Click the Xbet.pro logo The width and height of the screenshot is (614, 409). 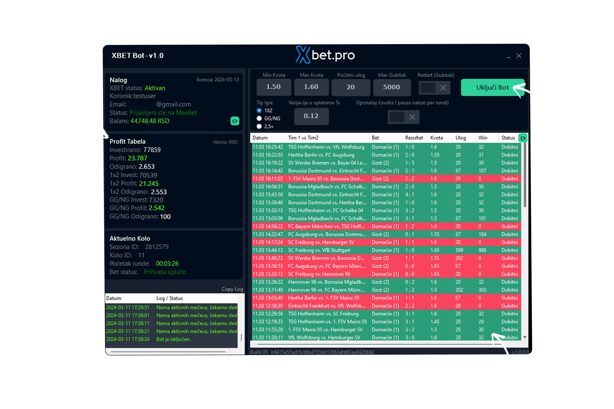click(325, 55)
